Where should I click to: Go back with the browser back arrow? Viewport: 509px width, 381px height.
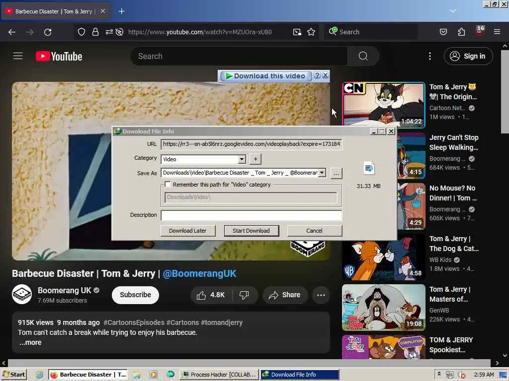(x=12, y=32)
